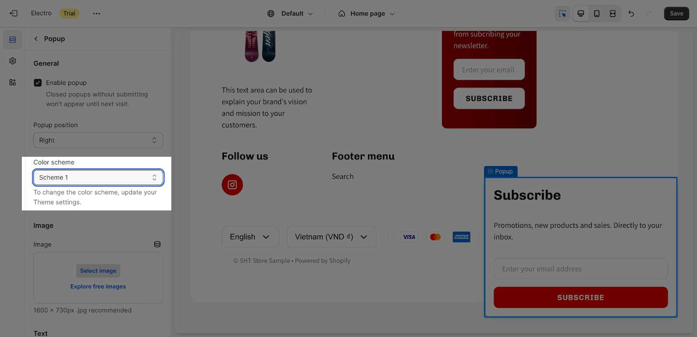The width and height of the screenshot is (697, 337).
Task: Open the Default market selector
Action: point(290,13)
